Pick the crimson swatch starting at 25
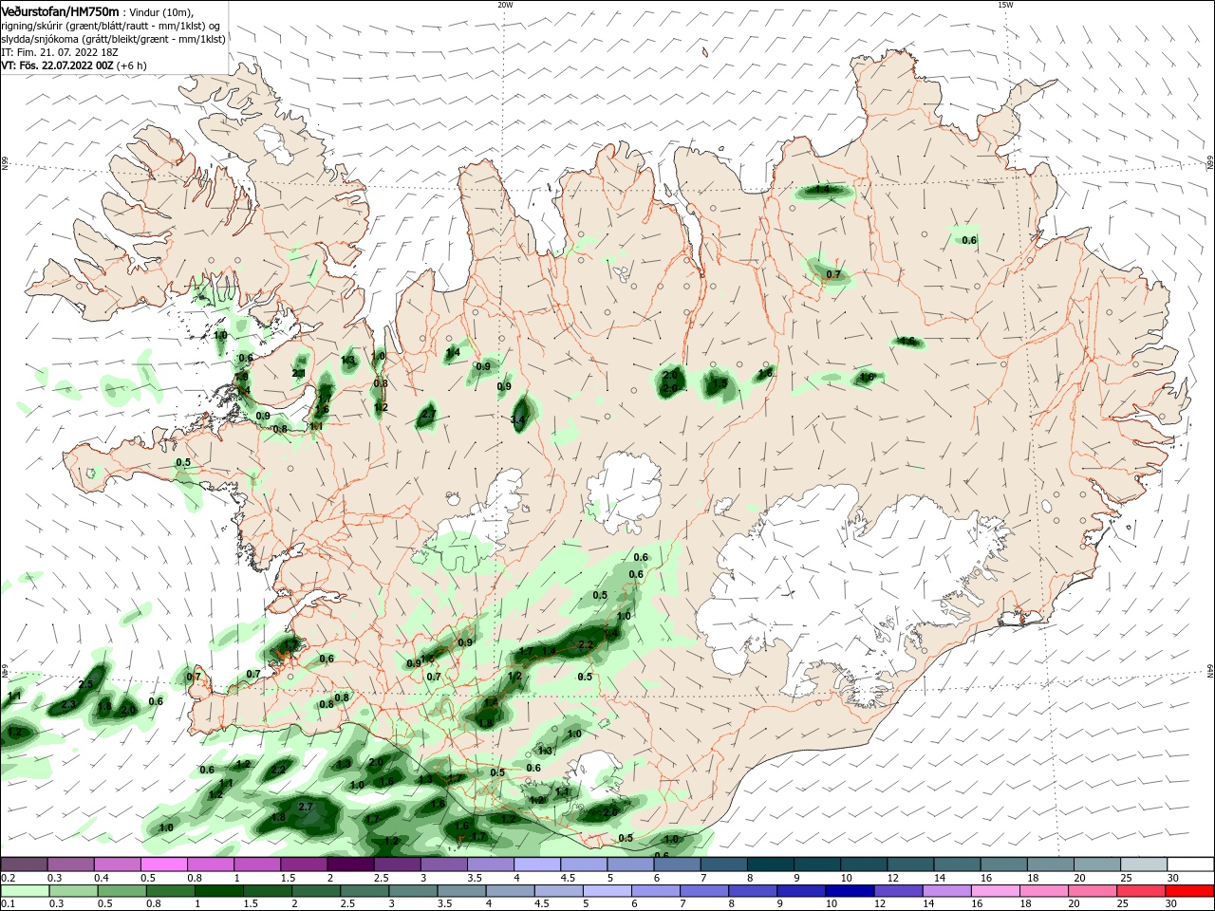This screenshot has height=911, width=1215. [x=1143, y=891]
